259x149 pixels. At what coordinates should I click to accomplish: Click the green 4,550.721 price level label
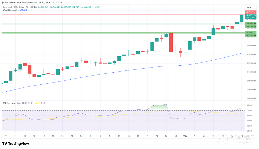click(251, 32)
